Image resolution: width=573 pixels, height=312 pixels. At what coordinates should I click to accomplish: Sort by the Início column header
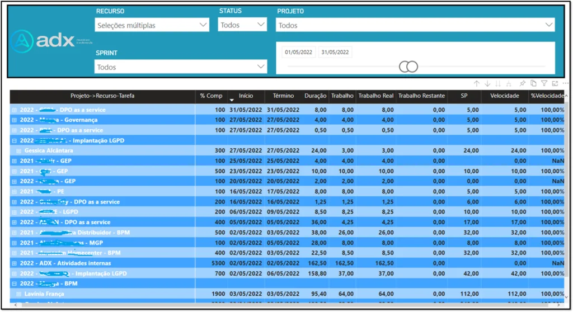pos(246,96)
